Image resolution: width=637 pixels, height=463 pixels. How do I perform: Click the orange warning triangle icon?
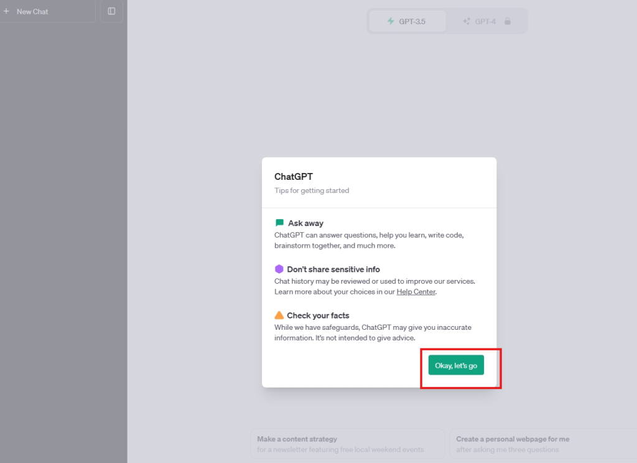[x=279, y=316]
